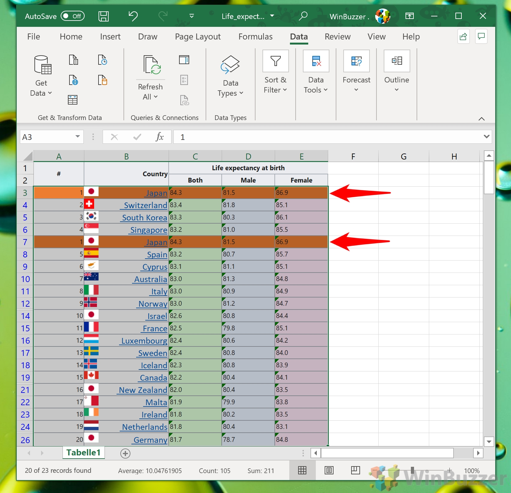The image size is (511, 493).
Task: Open the Switzerland hyperlink in the table
Action: 145,205
